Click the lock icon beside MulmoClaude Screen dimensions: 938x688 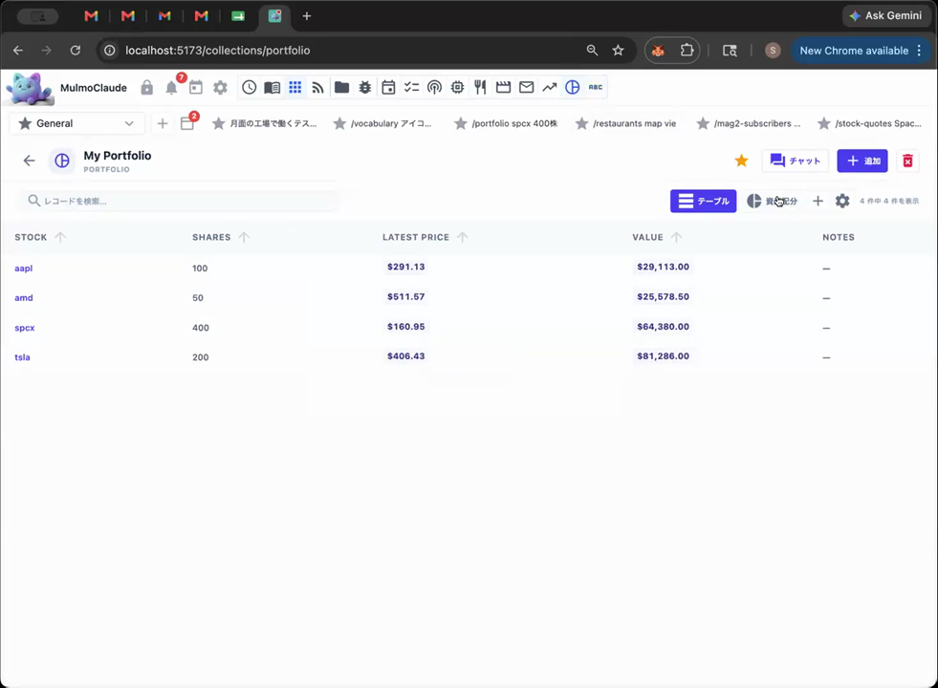pyautogui.click(x=146, y=88)
